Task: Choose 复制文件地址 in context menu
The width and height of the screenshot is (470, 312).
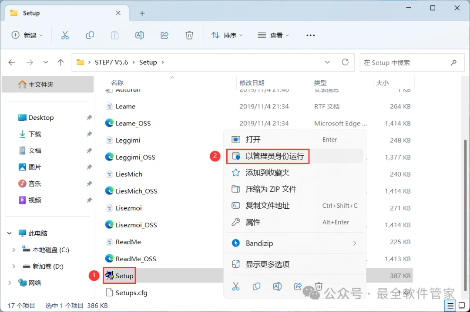Action: click(x=295, y=206)
